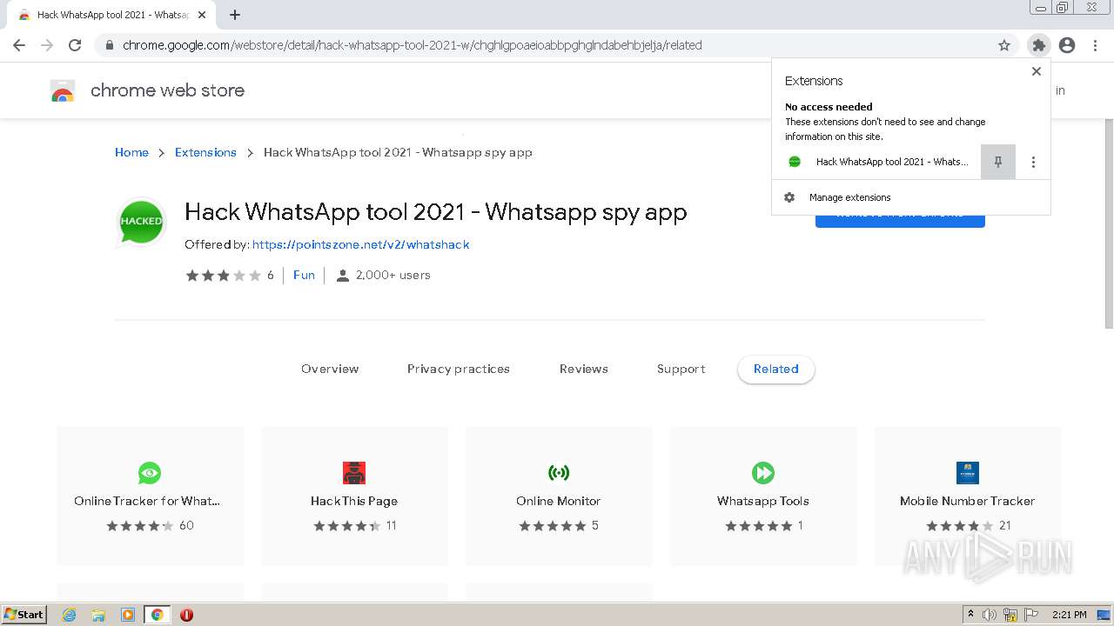Open the Mobile Number Tracker icon

(968, 473)
